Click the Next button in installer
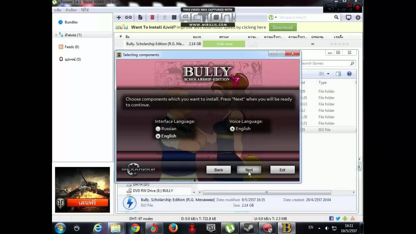This screenshot has width=416, height=234. tap(249, 170)
